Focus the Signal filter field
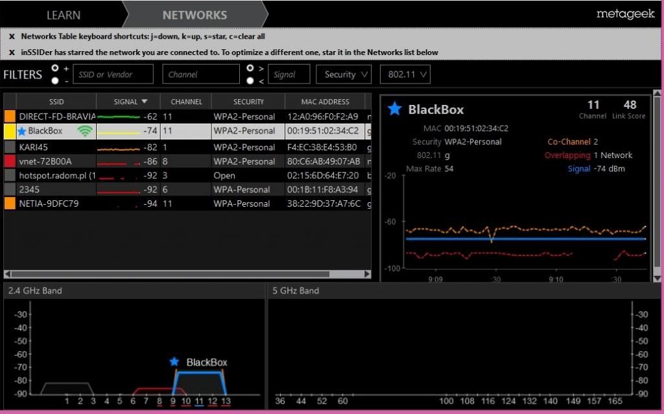The image size is (664, 414). coord(289,74)
